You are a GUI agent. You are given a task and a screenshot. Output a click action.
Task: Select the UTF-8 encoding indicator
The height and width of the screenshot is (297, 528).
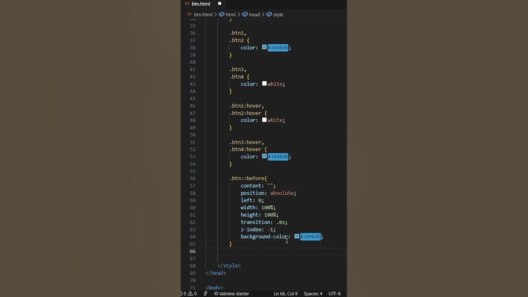tap(334, 294)
